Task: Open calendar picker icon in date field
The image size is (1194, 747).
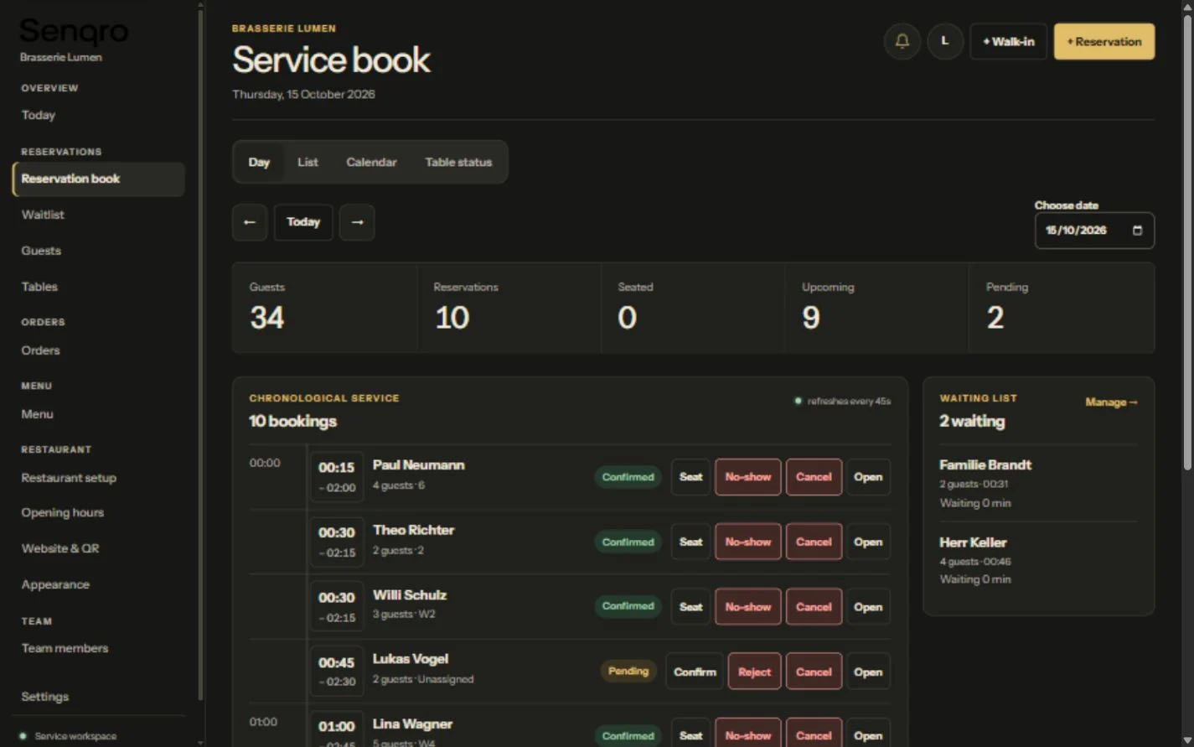Action: coord(1137,231)
